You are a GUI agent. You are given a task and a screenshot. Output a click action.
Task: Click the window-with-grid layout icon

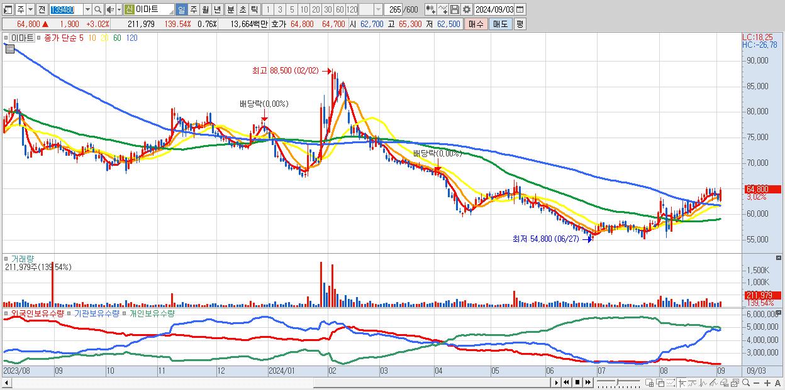[x=649, y=383]
